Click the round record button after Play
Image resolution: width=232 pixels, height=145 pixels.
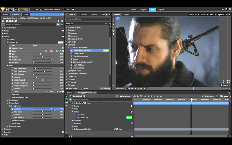coord(148,89)
